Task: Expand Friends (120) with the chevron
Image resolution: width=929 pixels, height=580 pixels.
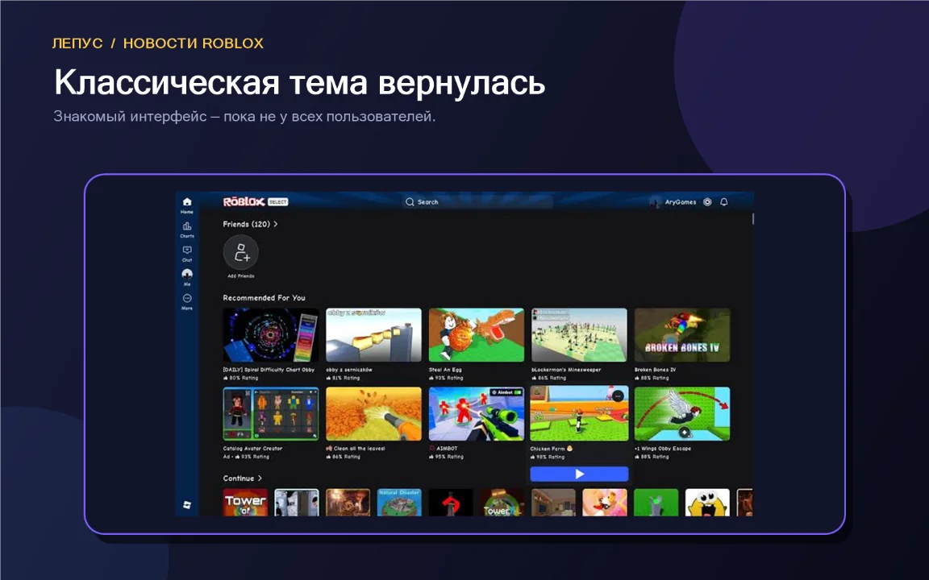Action: 276,224
